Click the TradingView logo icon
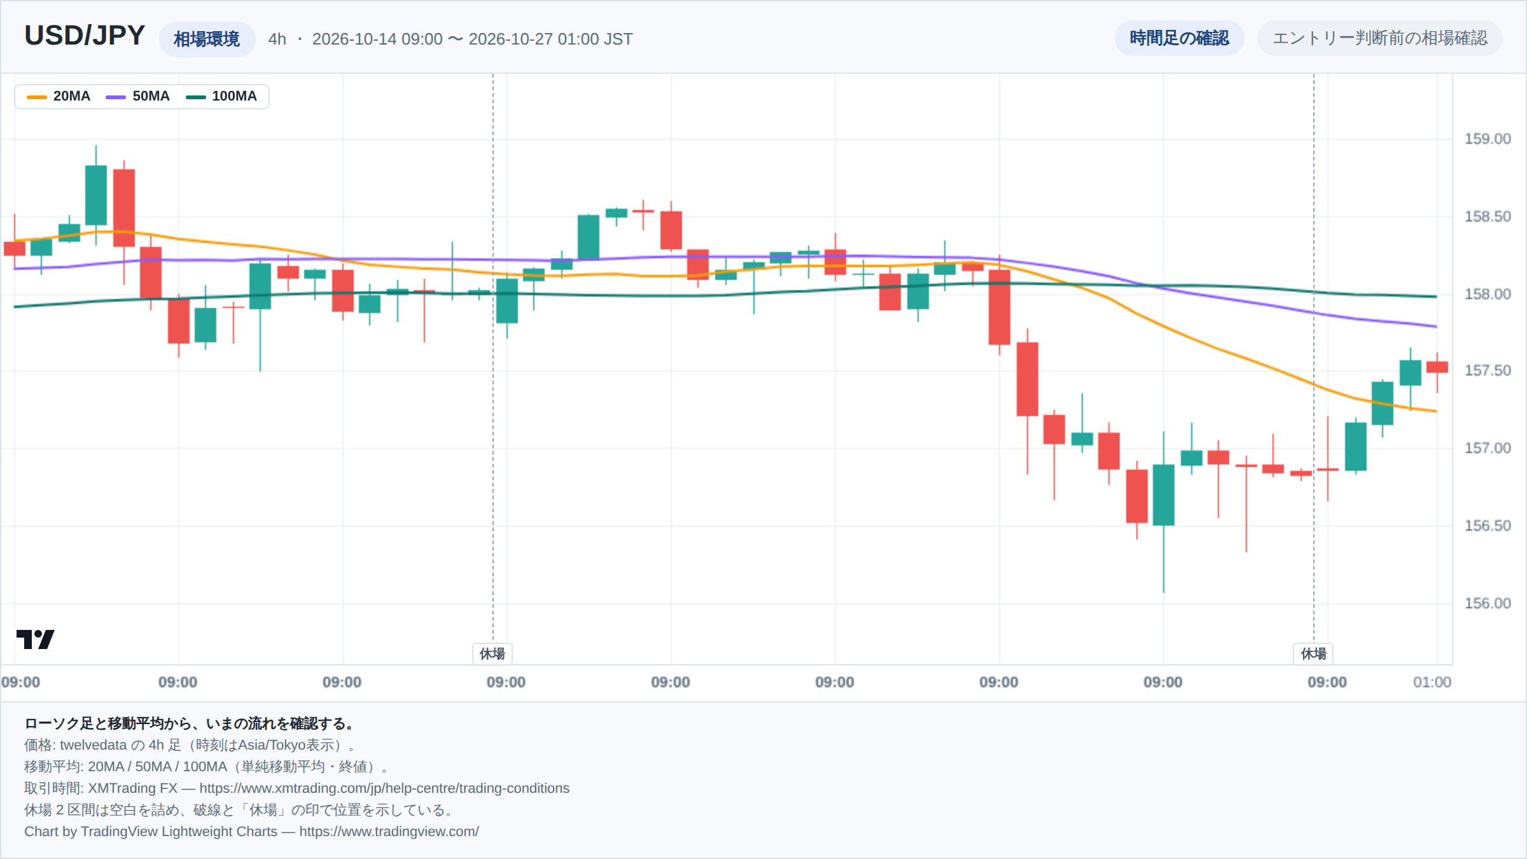Viewport: 1527px width, 859px height. click(36, 639)
